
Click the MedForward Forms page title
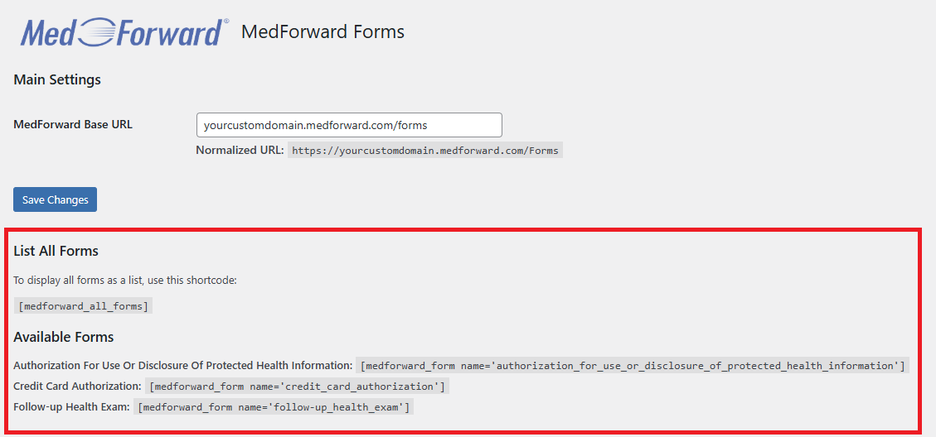(x=323, y=32)
